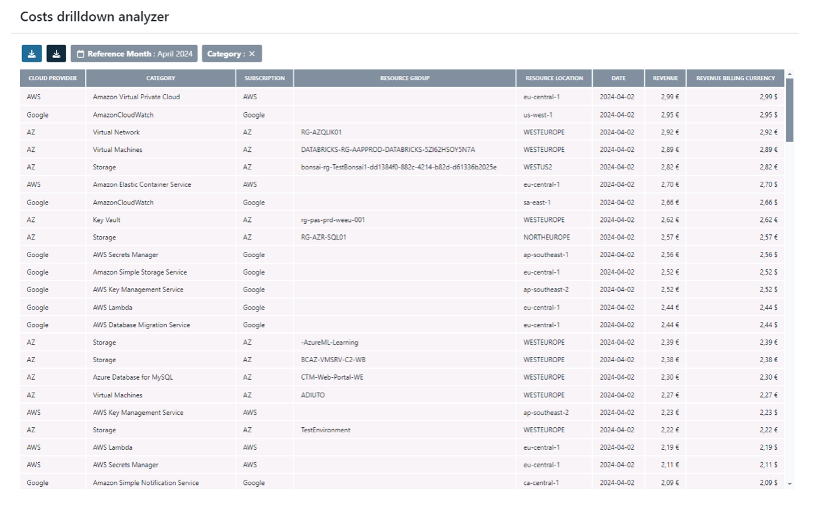Click the Resource Location column header
This screenshot has width=818, height=505.
pyautogui.click(x=554, y=79)
